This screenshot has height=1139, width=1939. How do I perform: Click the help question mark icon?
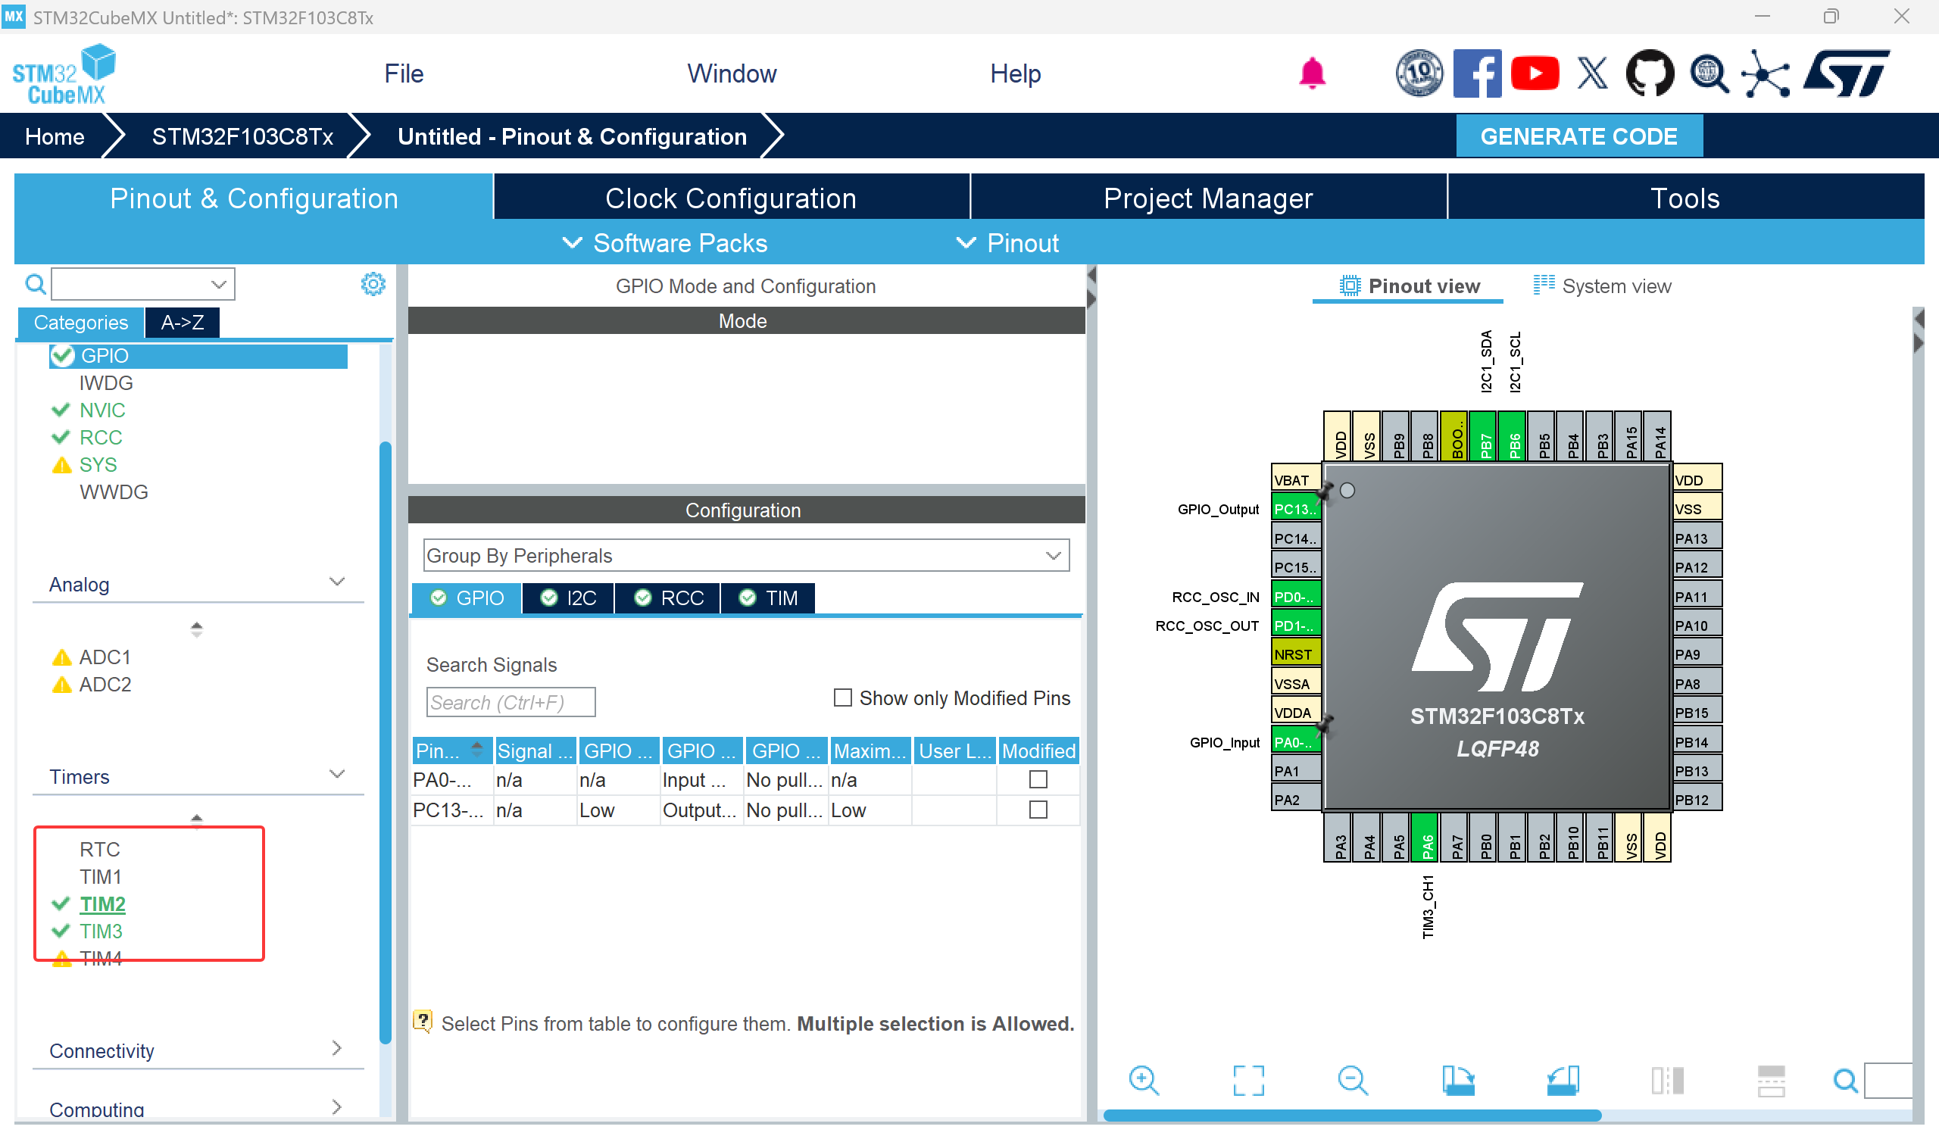click(423, 1022)
